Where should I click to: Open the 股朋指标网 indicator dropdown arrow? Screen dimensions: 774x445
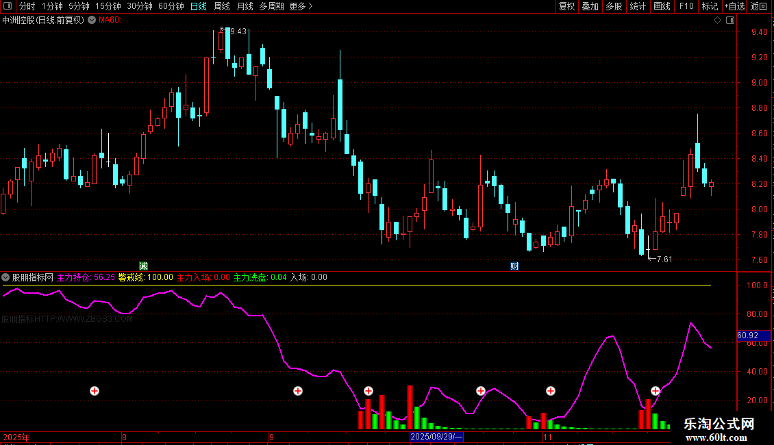pyautogui.click(x=5, y=277)
